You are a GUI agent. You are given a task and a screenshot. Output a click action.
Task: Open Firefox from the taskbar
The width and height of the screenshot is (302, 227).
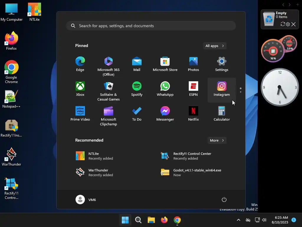pyautogui.click(x=164, y=220)
